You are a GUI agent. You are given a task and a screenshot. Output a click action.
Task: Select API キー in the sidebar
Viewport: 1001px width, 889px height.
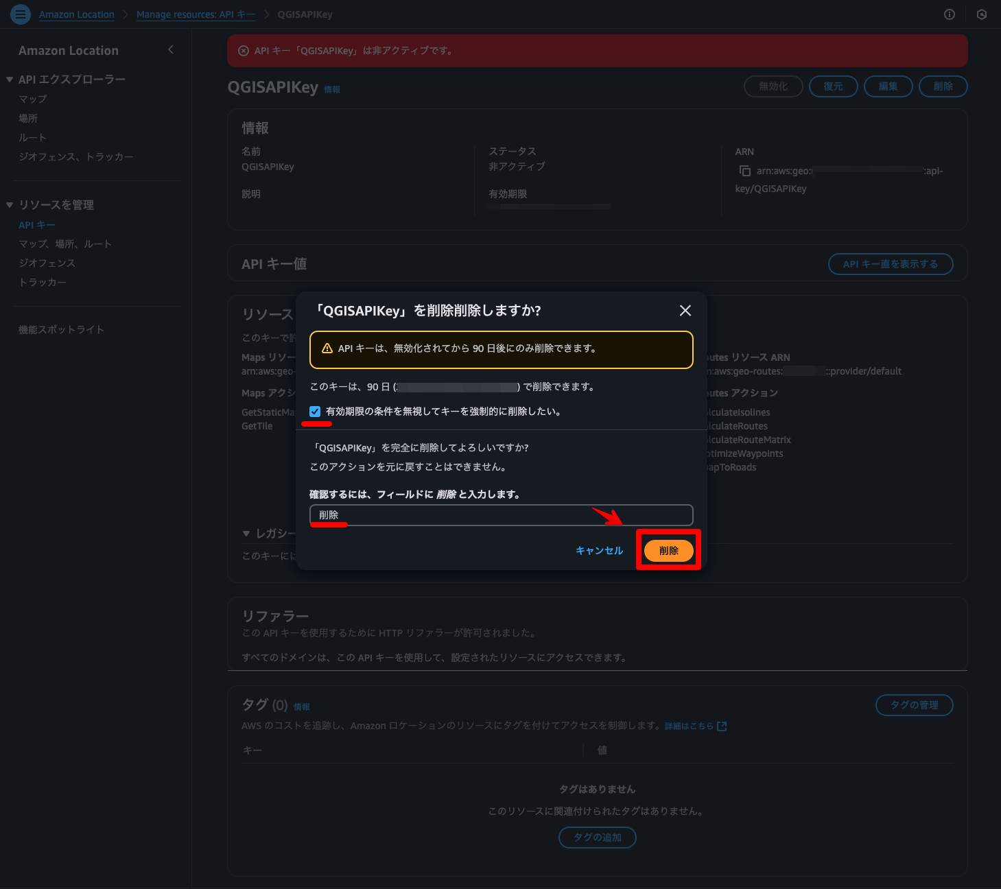coord(37,225)
